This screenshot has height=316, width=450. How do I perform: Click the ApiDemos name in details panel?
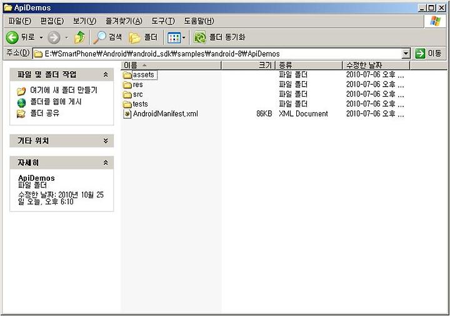36,178
